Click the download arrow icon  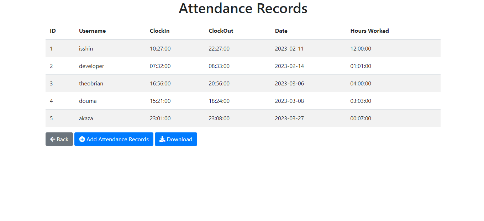(x=162, y=139)
